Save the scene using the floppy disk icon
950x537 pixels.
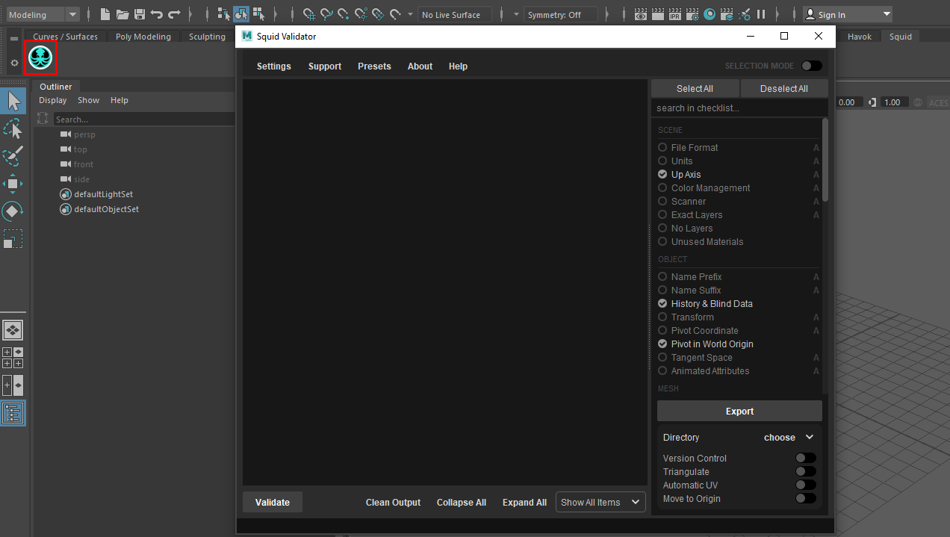tap(140, 14)
